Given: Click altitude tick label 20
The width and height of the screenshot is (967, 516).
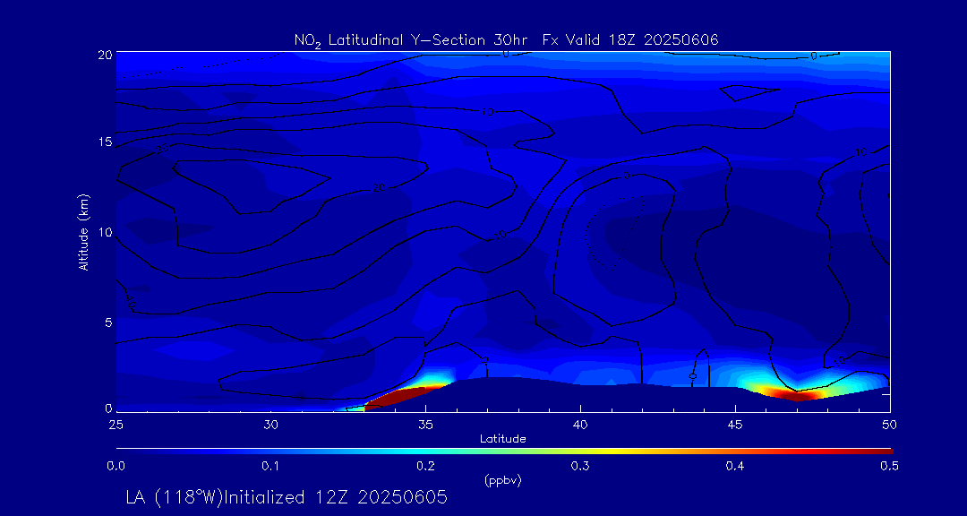Looking at the screenshot, I should point(105,54).
